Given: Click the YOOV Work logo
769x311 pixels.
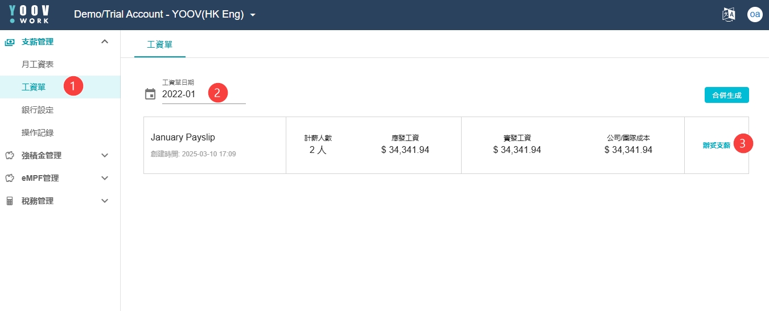Looking at the screenshot, I should point(30,15).
